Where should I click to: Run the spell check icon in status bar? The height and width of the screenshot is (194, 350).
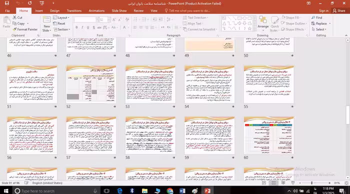[26, 183]
